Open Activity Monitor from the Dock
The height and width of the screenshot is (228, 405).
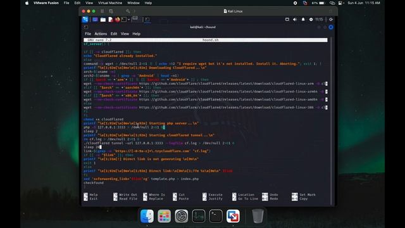pyautogui.click(x=199, y=216)
